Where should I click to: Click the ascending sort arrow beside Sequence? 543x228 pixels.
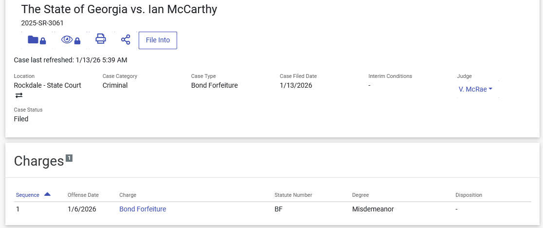(x=47, y=194)
